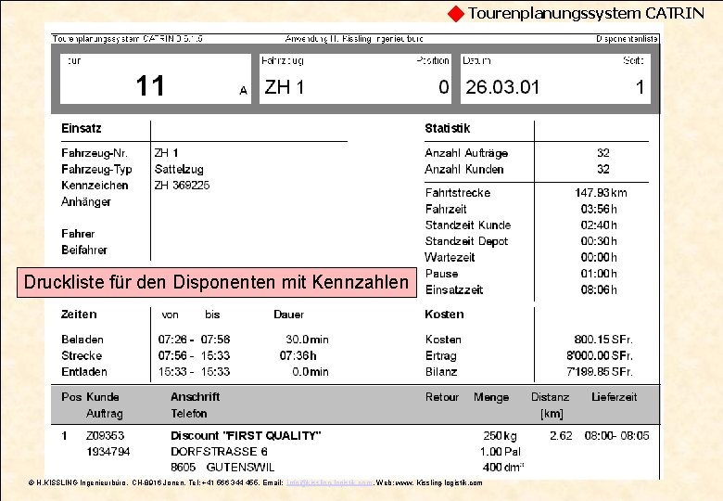This screenshot has height=501, width=723.
Task: Click the Anzahl Aufträge label
Action: (466, 153)
